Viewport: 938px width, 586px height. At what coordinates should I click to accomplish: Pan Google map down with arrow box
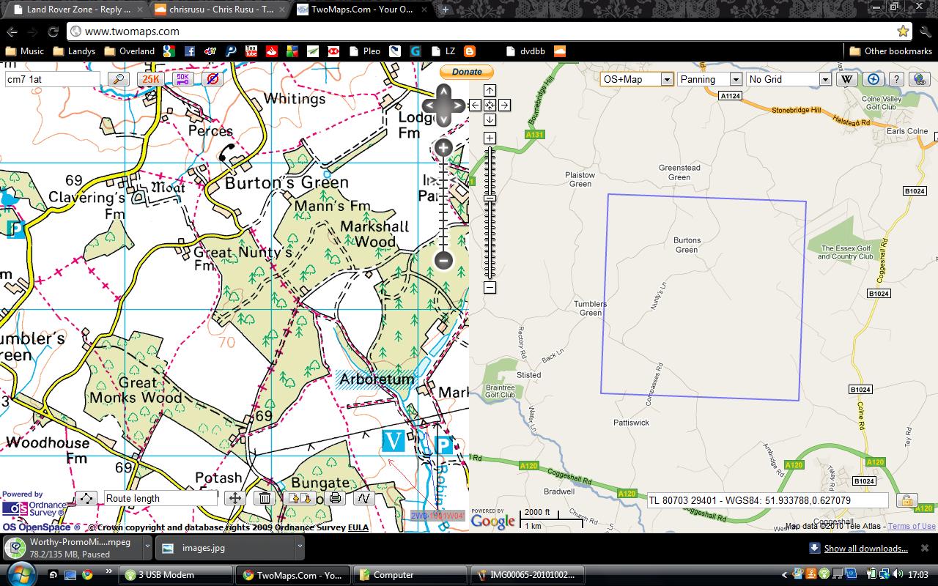tap(490, 119)
